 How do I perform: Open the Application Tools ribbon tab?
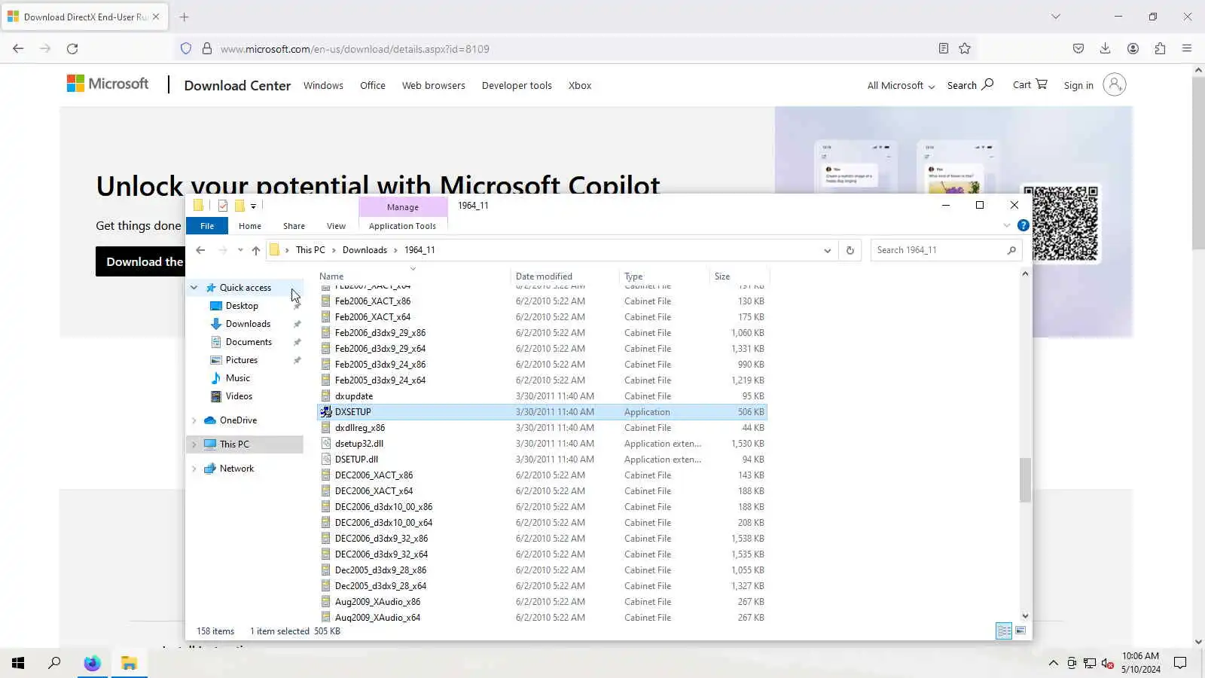402,226
